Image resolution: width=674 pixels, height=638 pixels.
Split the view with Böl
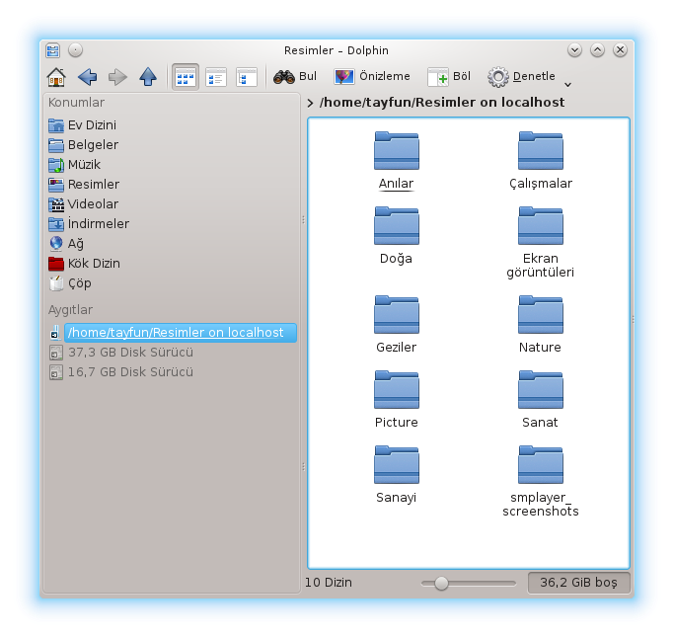pos(449,77)
